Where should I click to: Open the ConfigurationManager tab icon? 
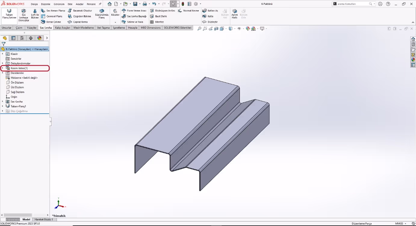tap(22, 38)
